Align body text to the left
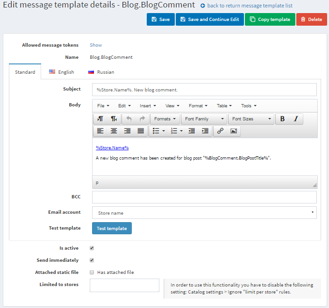This screenshot has width=329, height=308. click(x=100, y=131)
